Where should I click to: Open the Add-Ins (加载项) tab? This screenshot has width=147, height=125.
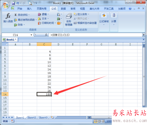(122, 9)
